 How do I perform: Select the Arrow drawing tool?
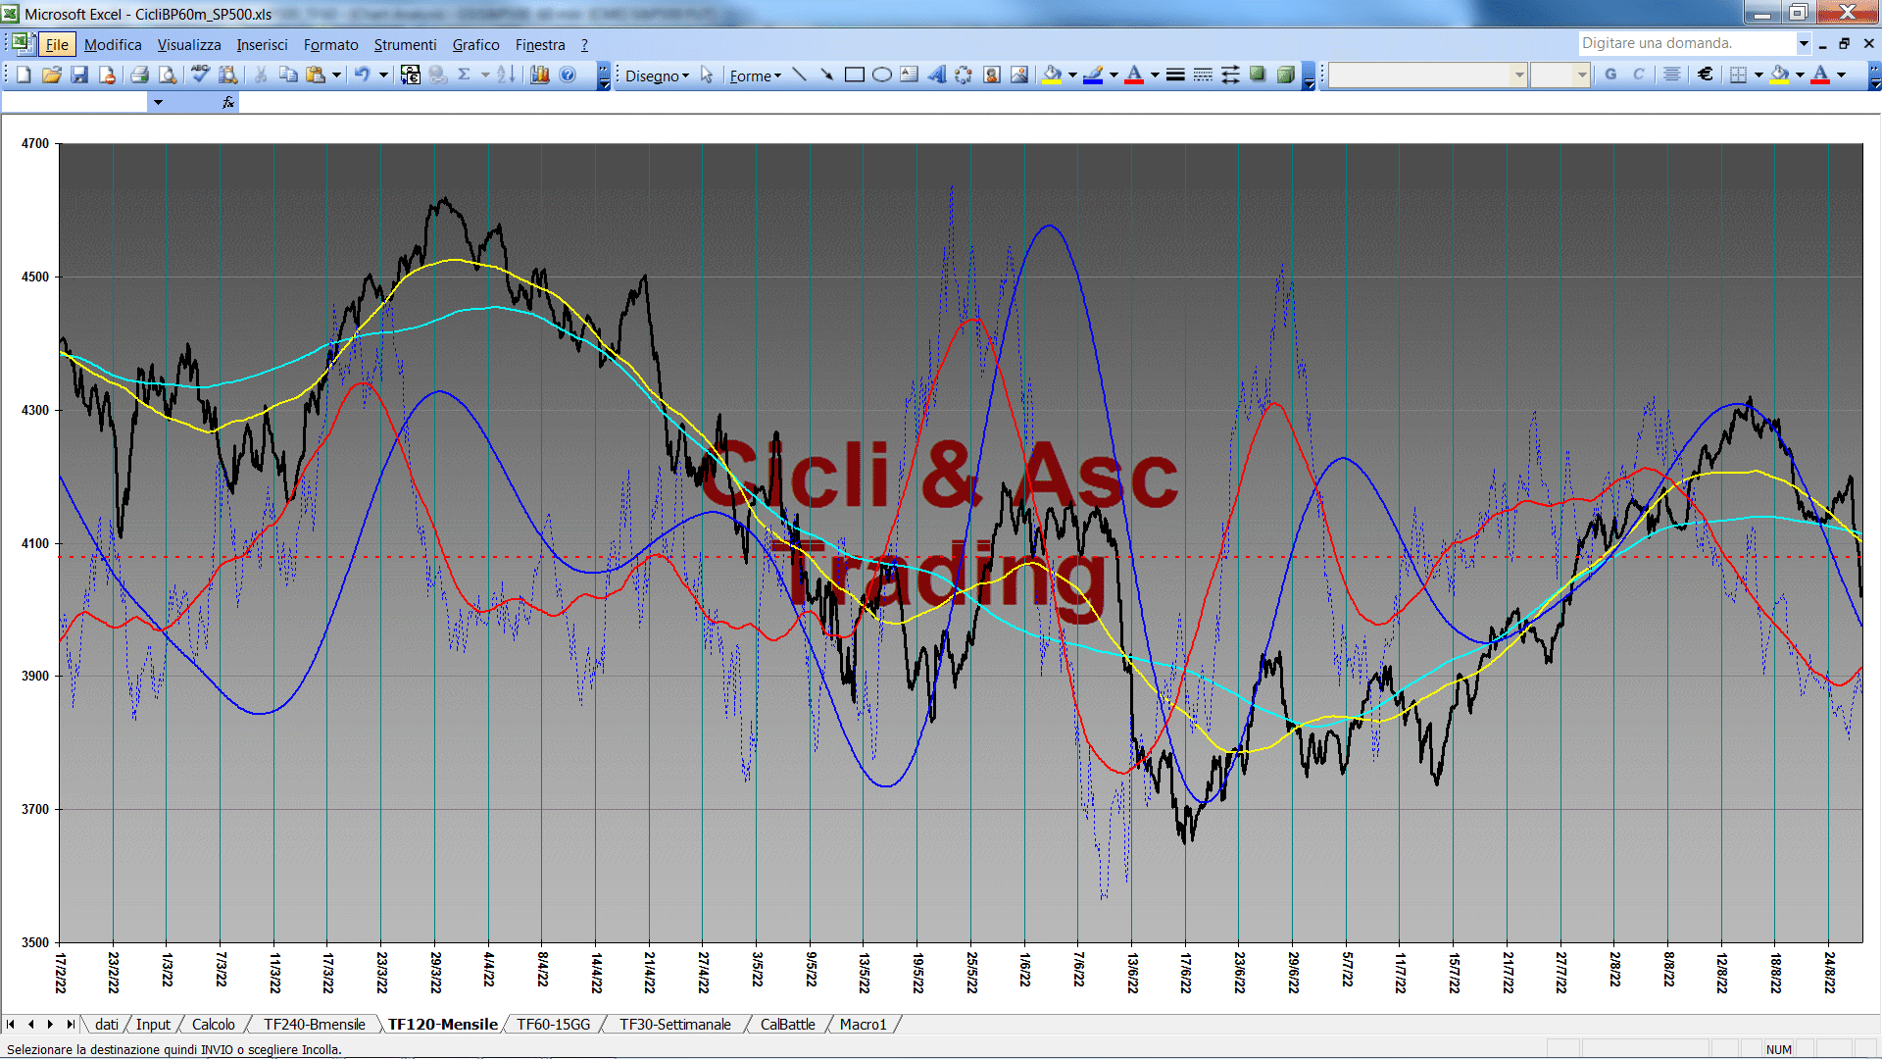click(x=826, y=75)
